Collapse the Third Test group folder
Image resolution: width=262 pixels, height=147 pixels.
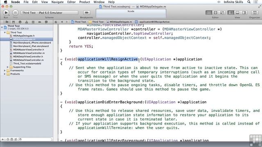click(x=5, y=33)
